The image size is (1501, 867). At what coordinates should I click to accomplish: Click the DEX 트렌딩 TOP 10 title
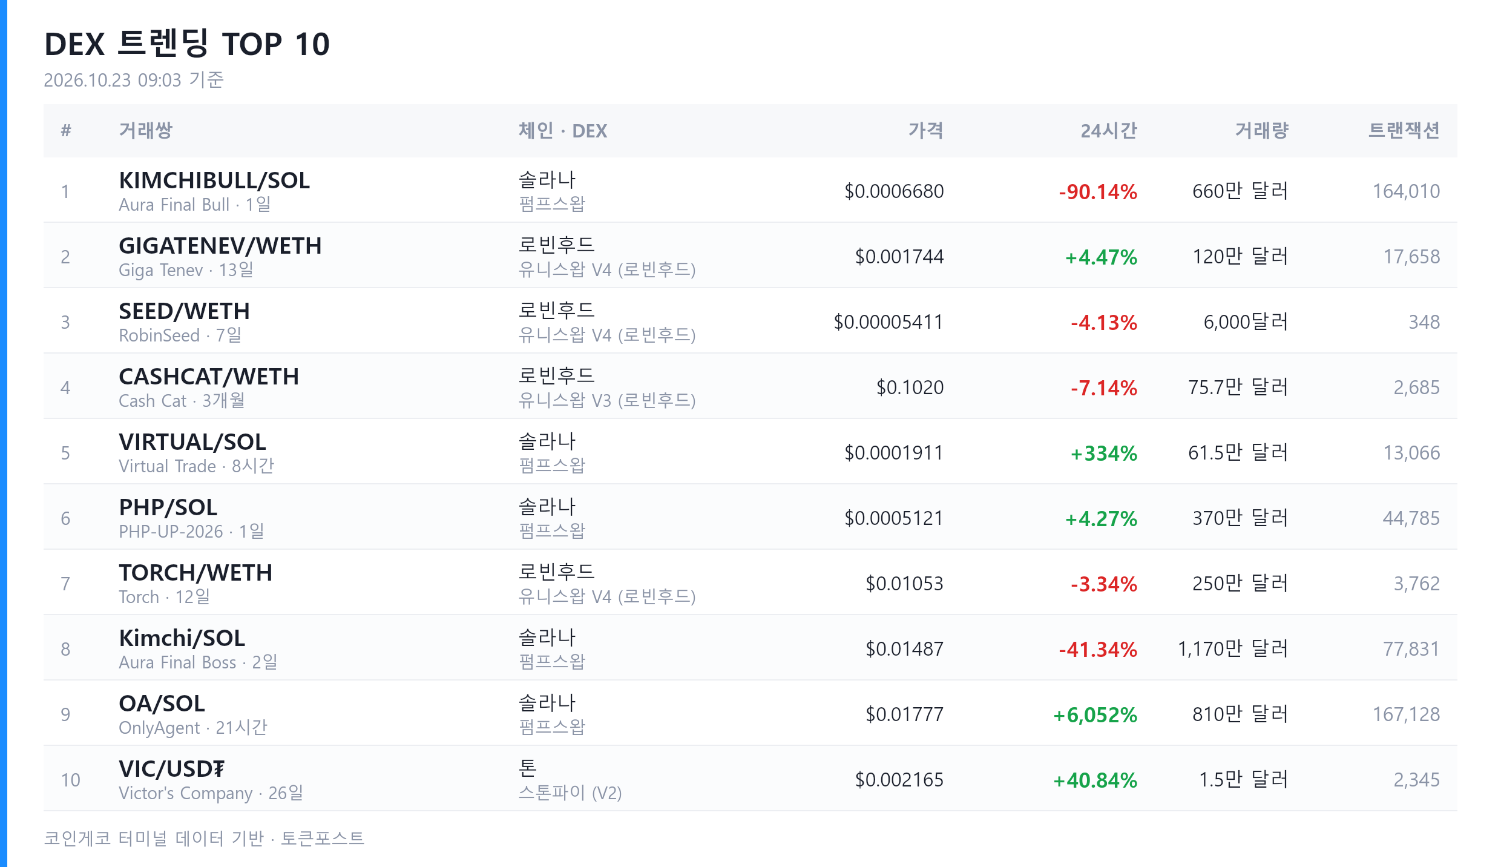tap(187, 44)
